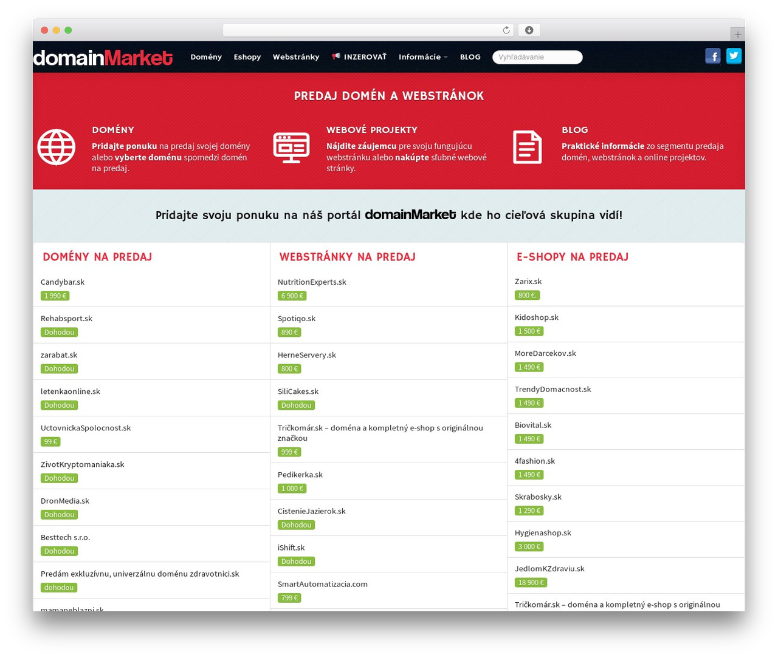
Task: Click the E-SHOPY NA PREDAJ heading
Action: [573, 257]
